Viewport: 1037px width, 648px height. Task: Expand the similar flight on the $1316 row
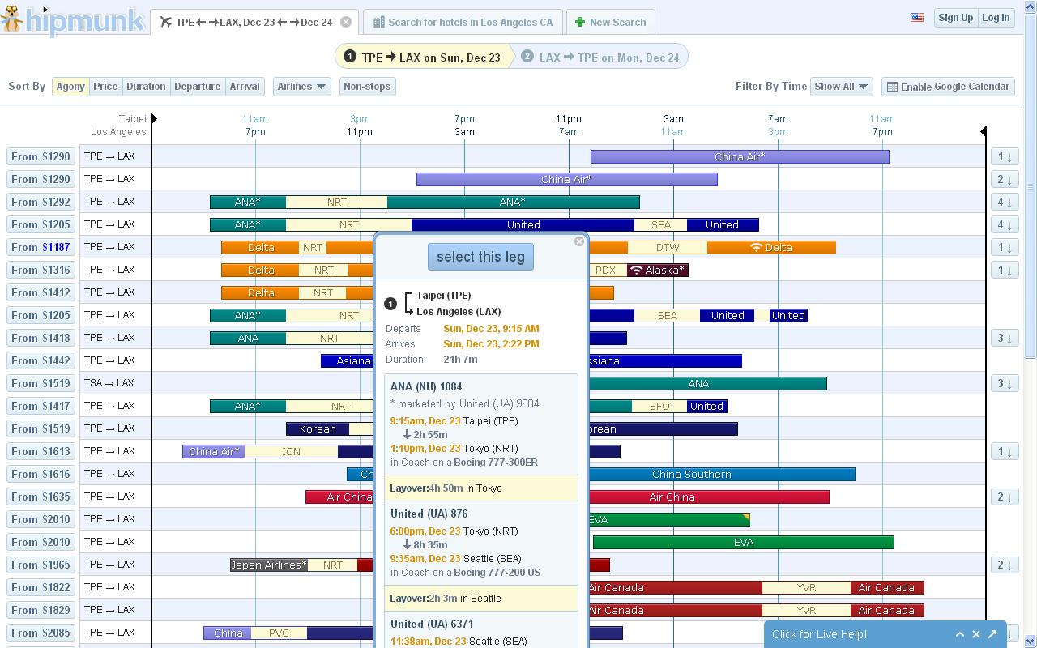[1005, 270]
